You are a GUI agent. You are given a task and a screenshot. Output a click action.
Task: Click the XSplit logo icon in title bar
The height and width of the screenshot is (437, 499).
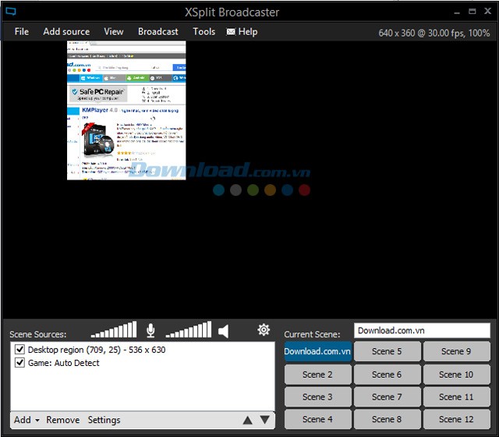[9, 12]
